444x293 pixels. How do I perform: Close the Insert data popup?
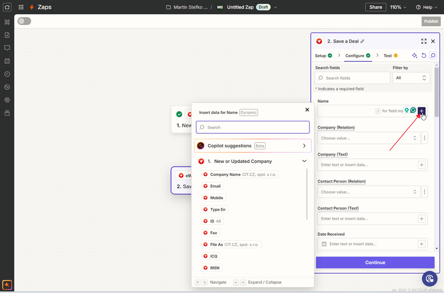pos(307,110)
